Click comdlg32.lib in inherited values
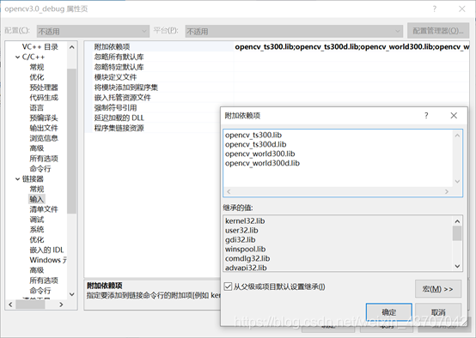The width and height of the screenshot is (476, 338). [247, 258]
